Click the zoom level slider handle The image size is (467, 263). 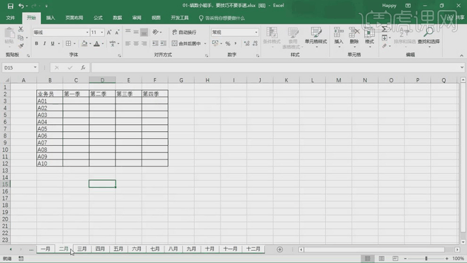tap(426, 258)
